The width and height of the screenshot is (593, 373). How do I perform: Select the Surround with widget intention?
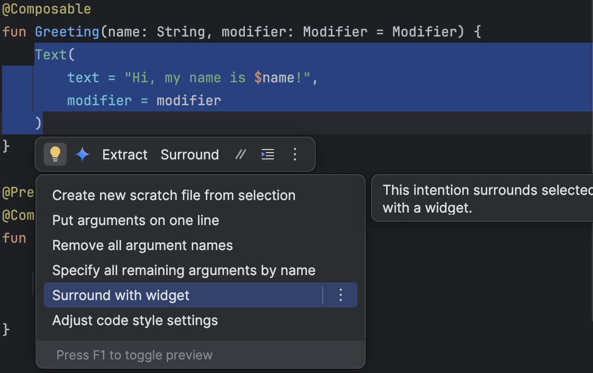coord(121,295)
